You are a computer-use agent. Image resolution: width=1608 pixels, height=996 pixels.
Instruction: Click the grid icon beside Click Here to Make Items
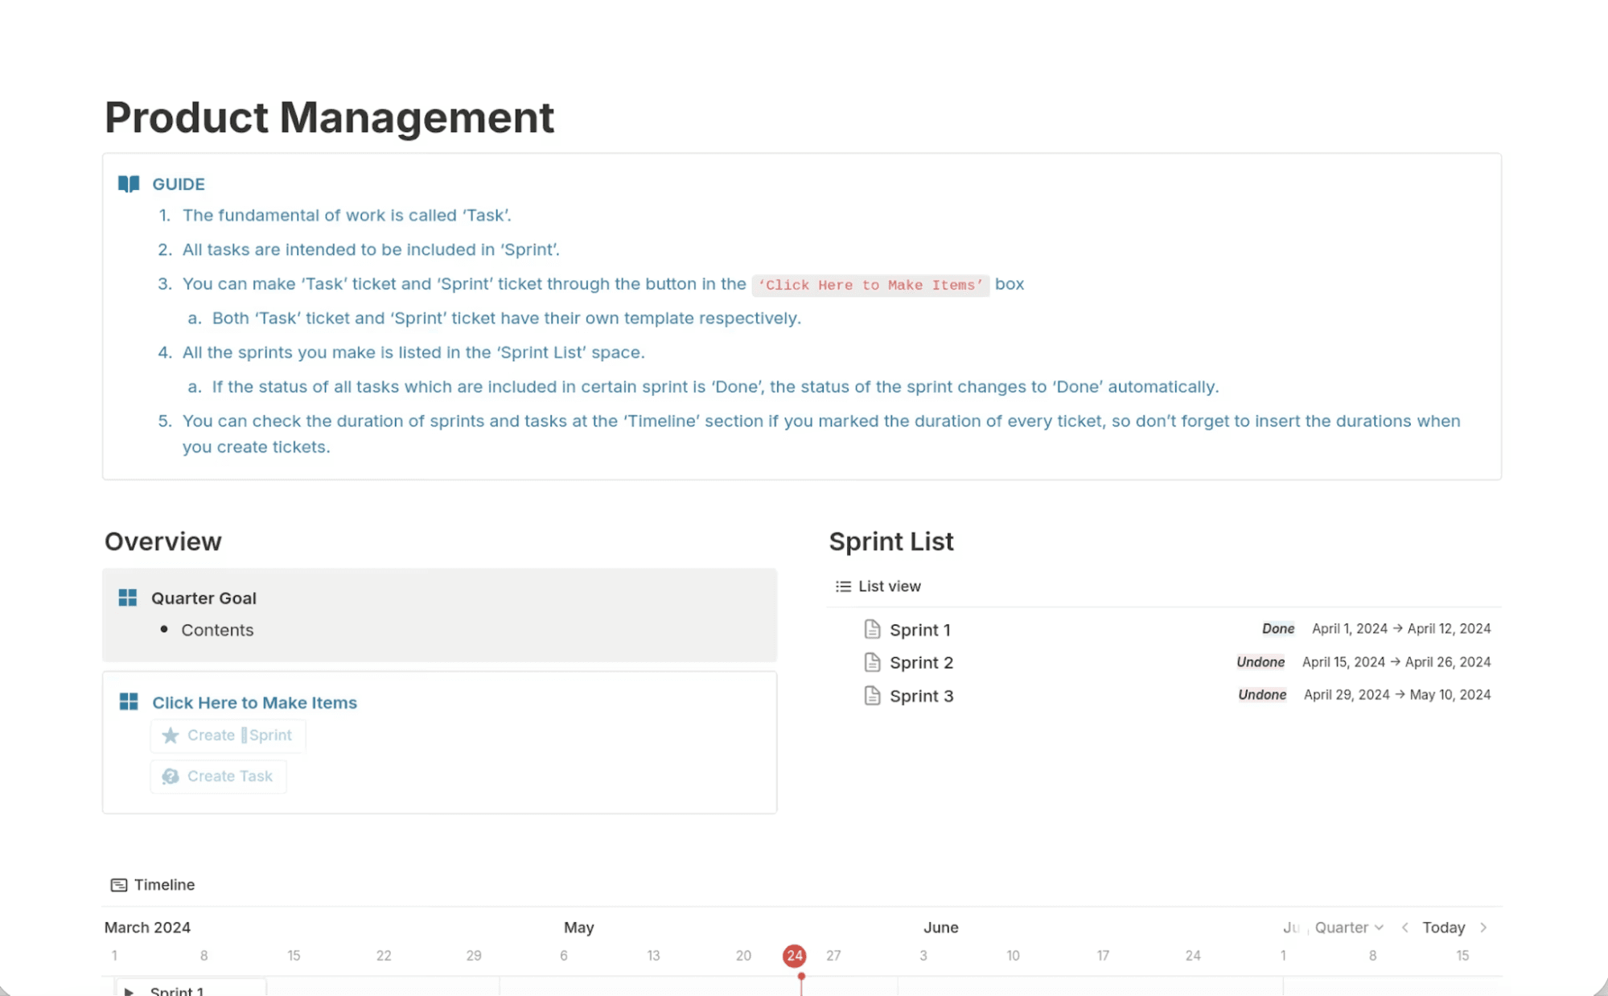click(127, 702)
